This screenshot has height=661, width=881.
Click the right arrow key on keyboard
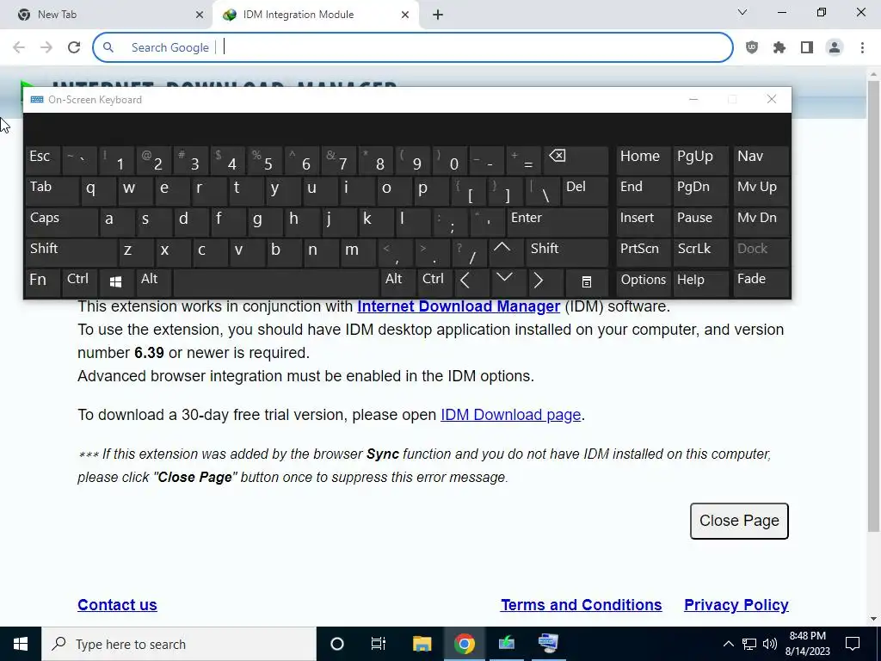tap(545, 282)
